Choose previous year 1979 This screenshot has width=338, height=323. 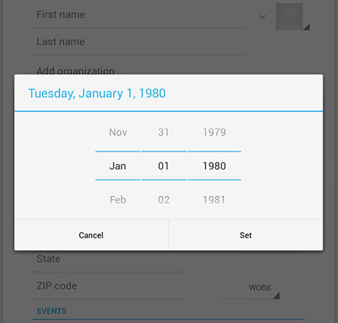point(214,132)
